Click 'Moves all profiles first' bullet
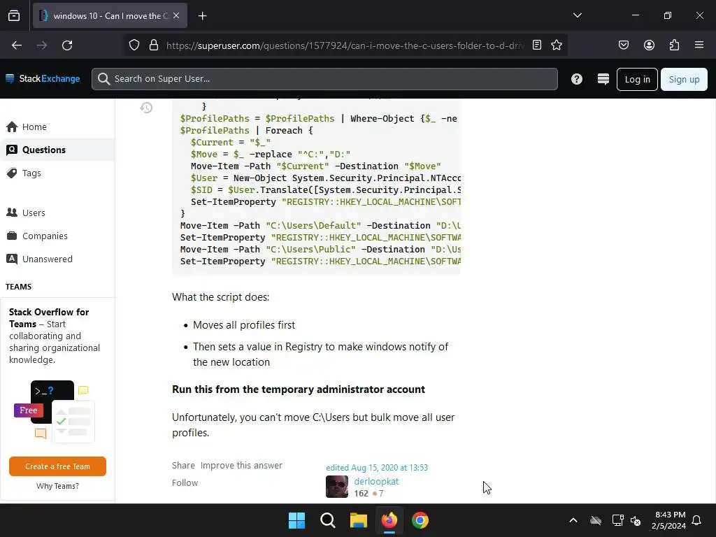The image size is (716, 537). [x=244, y=324]
